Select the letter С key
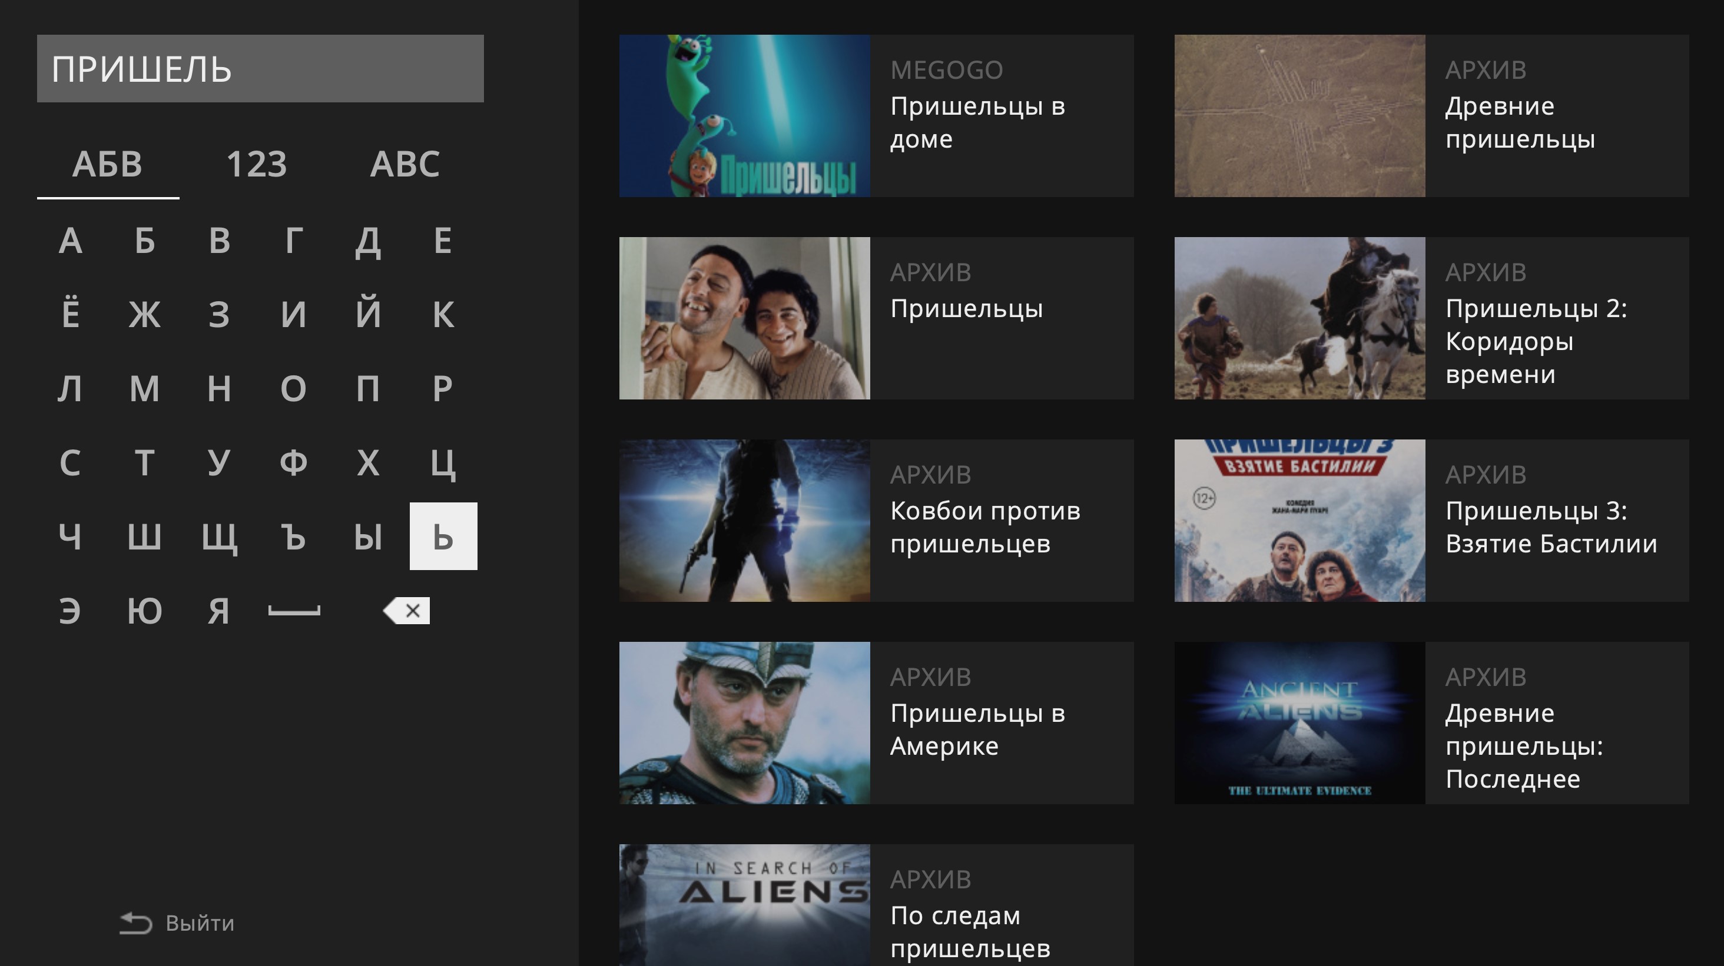This screenshot has height=966, width=1724. pos(70,462)
